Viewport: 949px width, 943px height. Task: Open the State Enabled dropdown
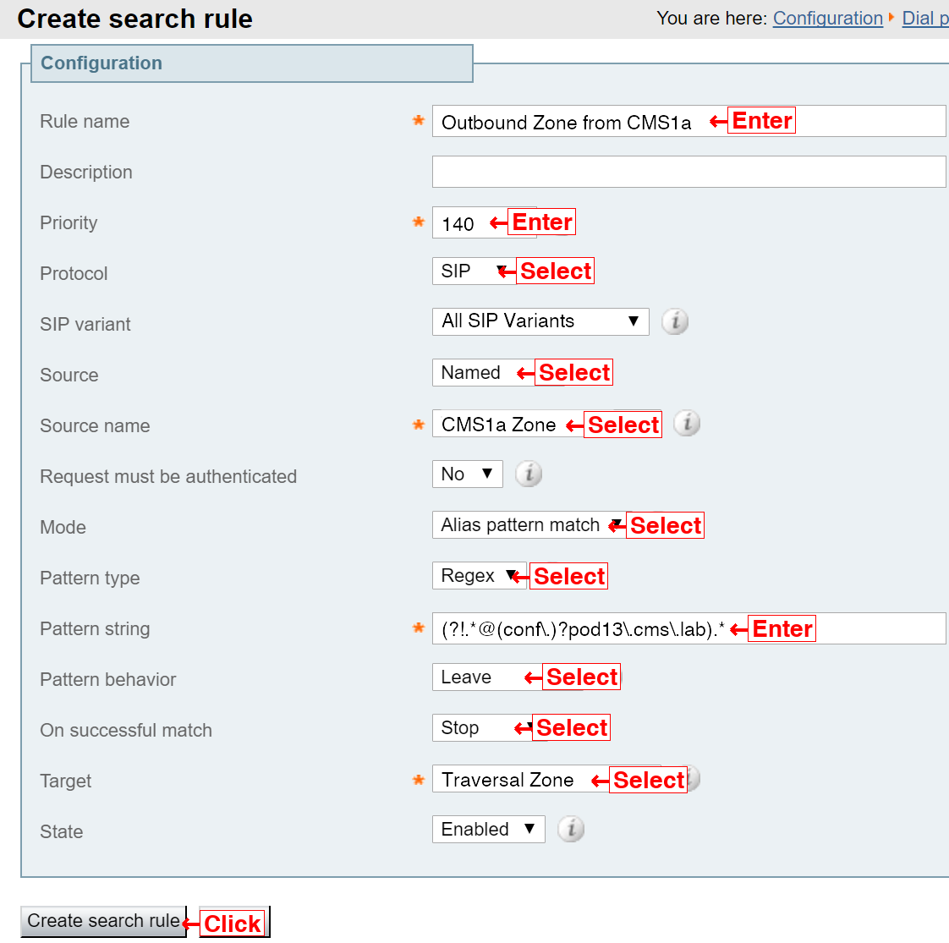click(x=488, y=829)
